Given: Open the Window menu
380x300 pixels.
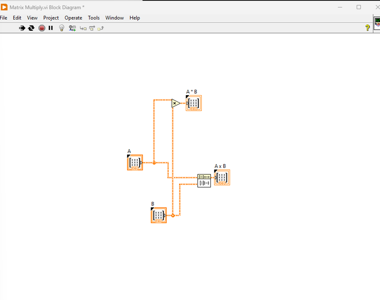Looking at the screenshot, I should pos(114,18).
